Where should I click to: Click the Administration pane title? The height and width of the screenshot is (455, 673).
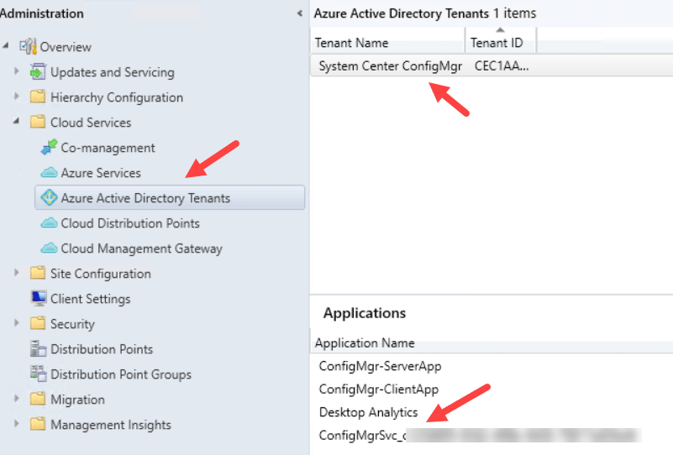(42, 13)
